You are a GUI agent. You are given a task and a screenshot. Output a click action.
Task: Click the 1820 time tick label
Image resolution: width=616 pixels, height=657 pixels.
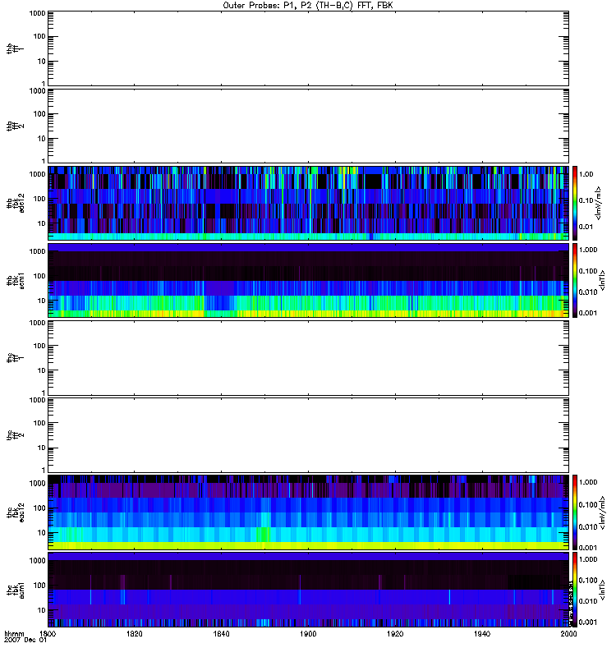(x=135, y=634)
